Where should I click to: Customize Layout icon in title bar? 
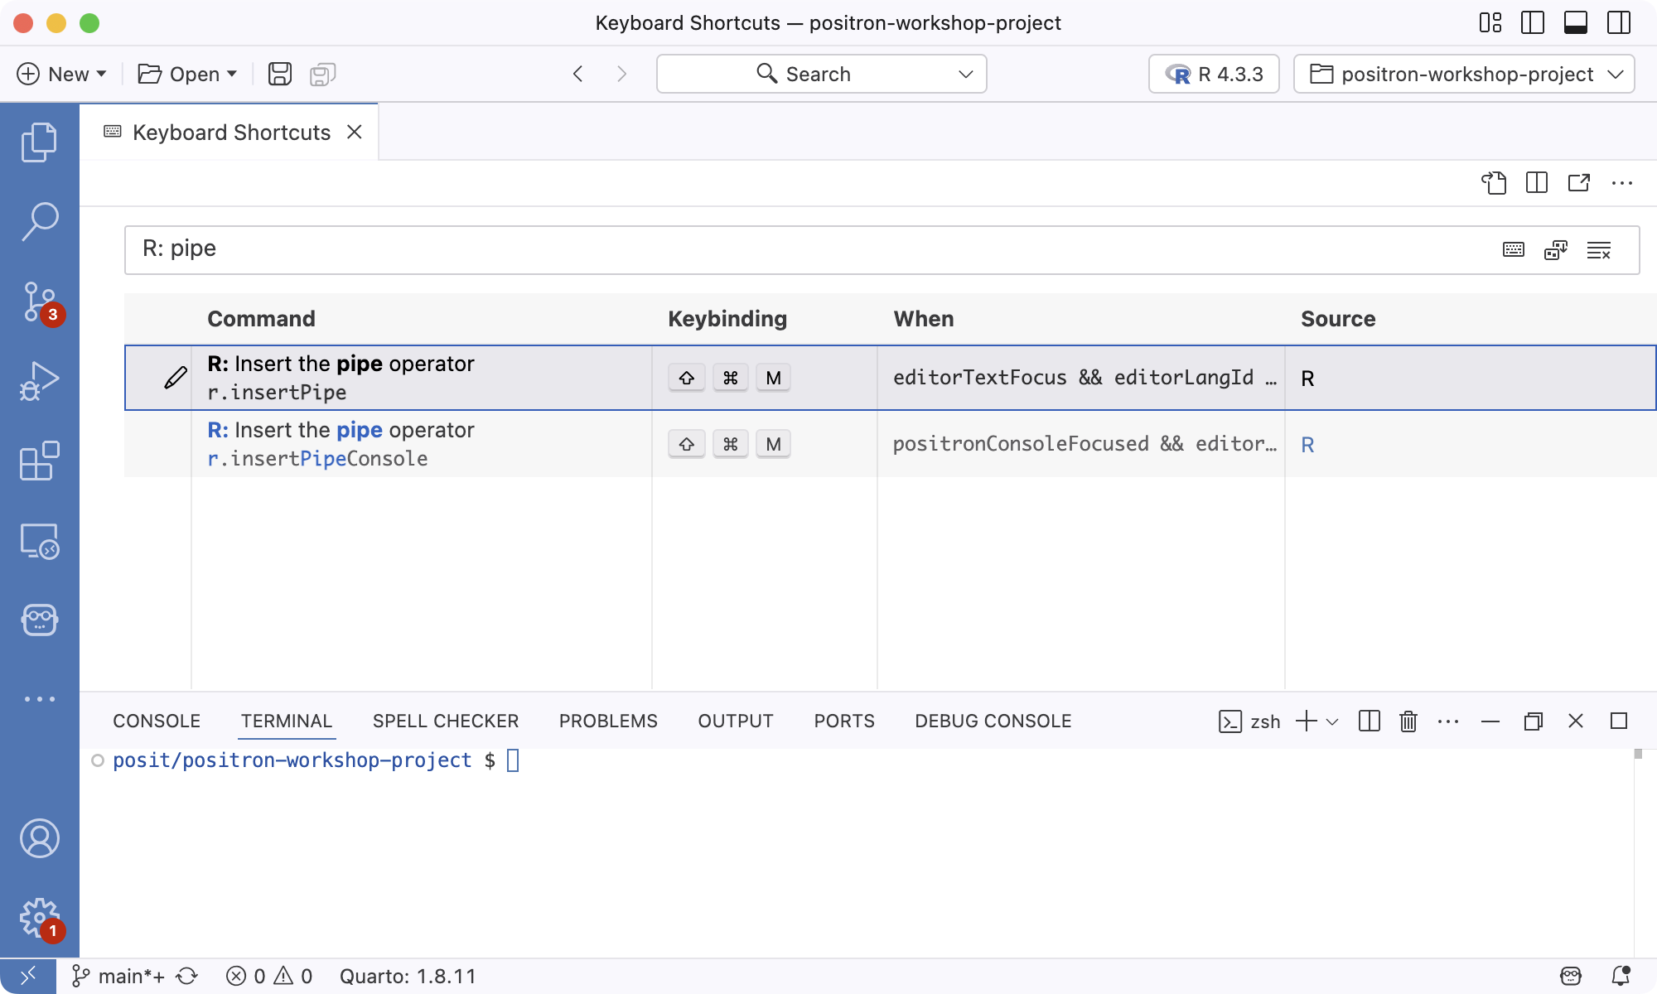(1490, 22)
